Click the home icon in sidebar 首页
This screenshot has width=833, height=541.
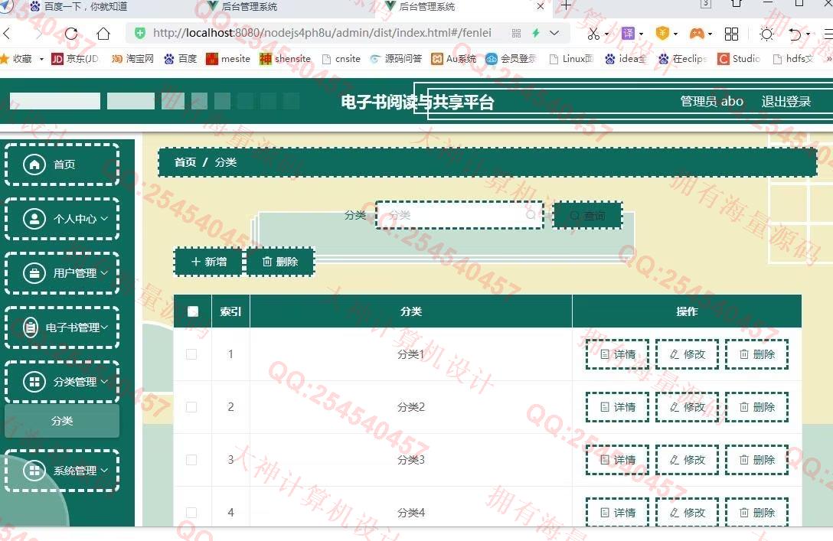point(34,164)
